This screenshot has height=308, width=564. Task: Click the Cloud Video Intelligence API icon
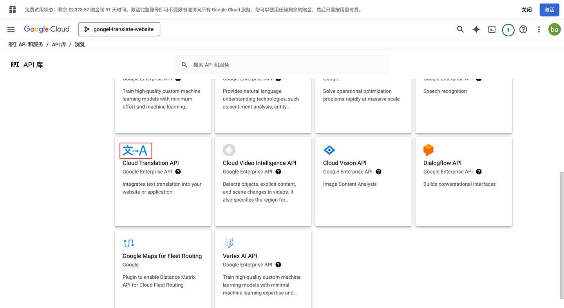[229, 150]
